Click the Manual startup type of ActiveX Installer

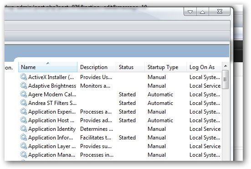click(x=157, y=77)
